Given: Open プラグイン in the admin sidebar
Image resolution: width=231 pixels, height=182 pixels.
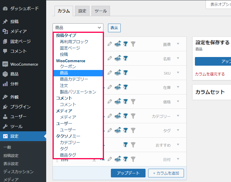Looking at the screenshot, I should pyautogui.click(x=23, y=107).
